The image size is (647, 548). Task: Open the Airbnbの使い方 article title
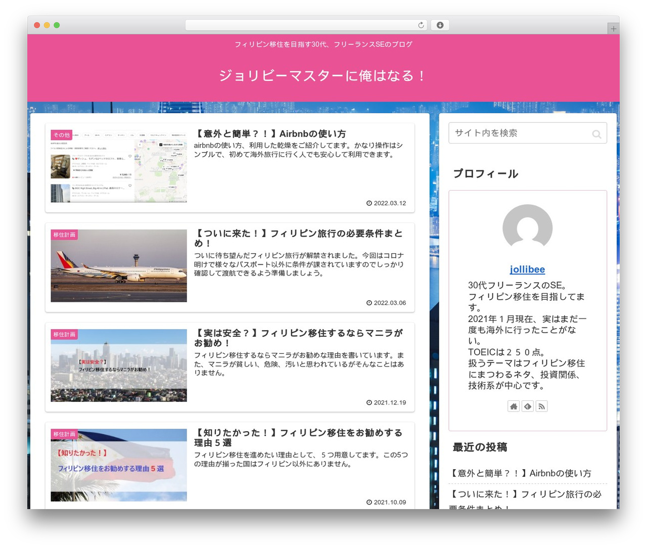pyautogui.click(x=270, y=134)
